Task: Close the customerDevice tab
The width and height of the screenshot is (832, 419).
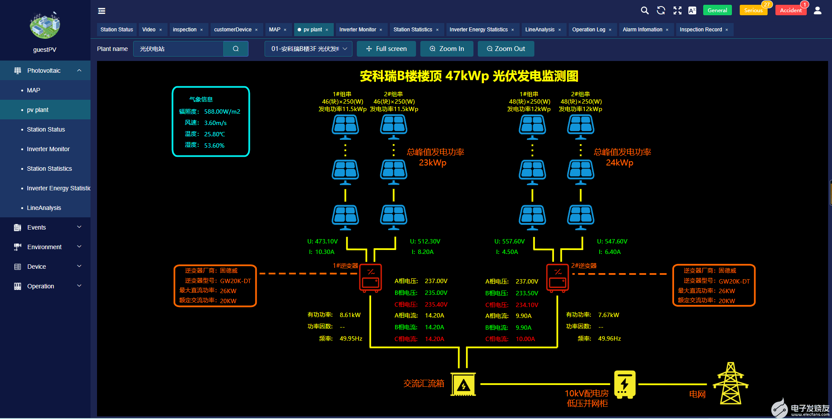Action: click(x=256, y=30)
